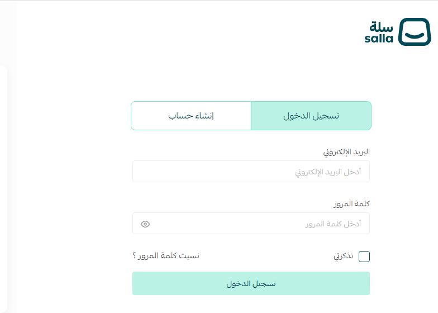Click the تذكرني label text
This screenshot has width=438, height=313.
[343, 257]
